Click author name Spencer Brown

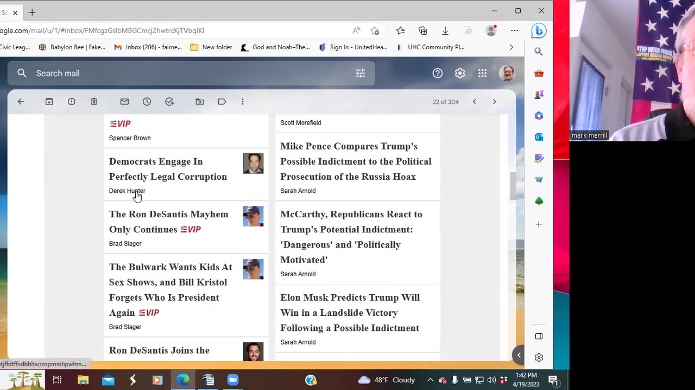point(130,138)
